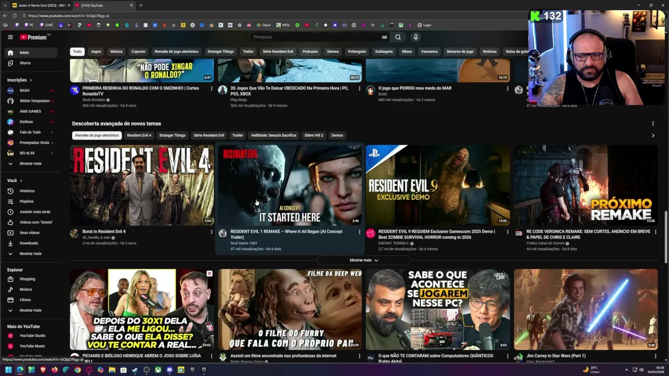Select the Música filter chip
669x376 pixels.
point(116,52)
